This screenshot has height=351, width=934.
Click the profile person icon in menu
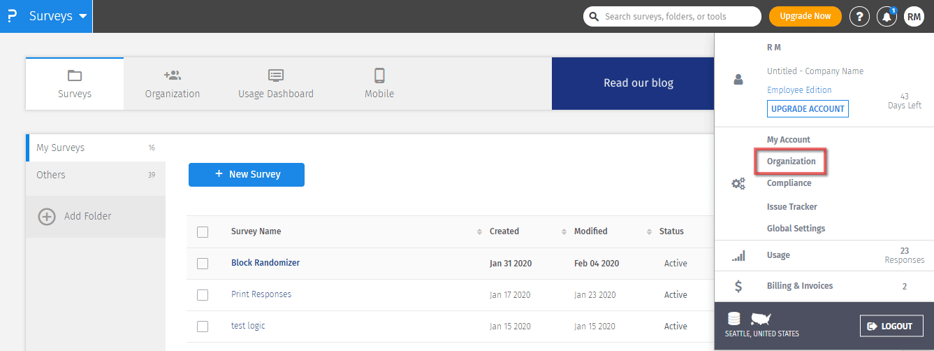point(738,80)
